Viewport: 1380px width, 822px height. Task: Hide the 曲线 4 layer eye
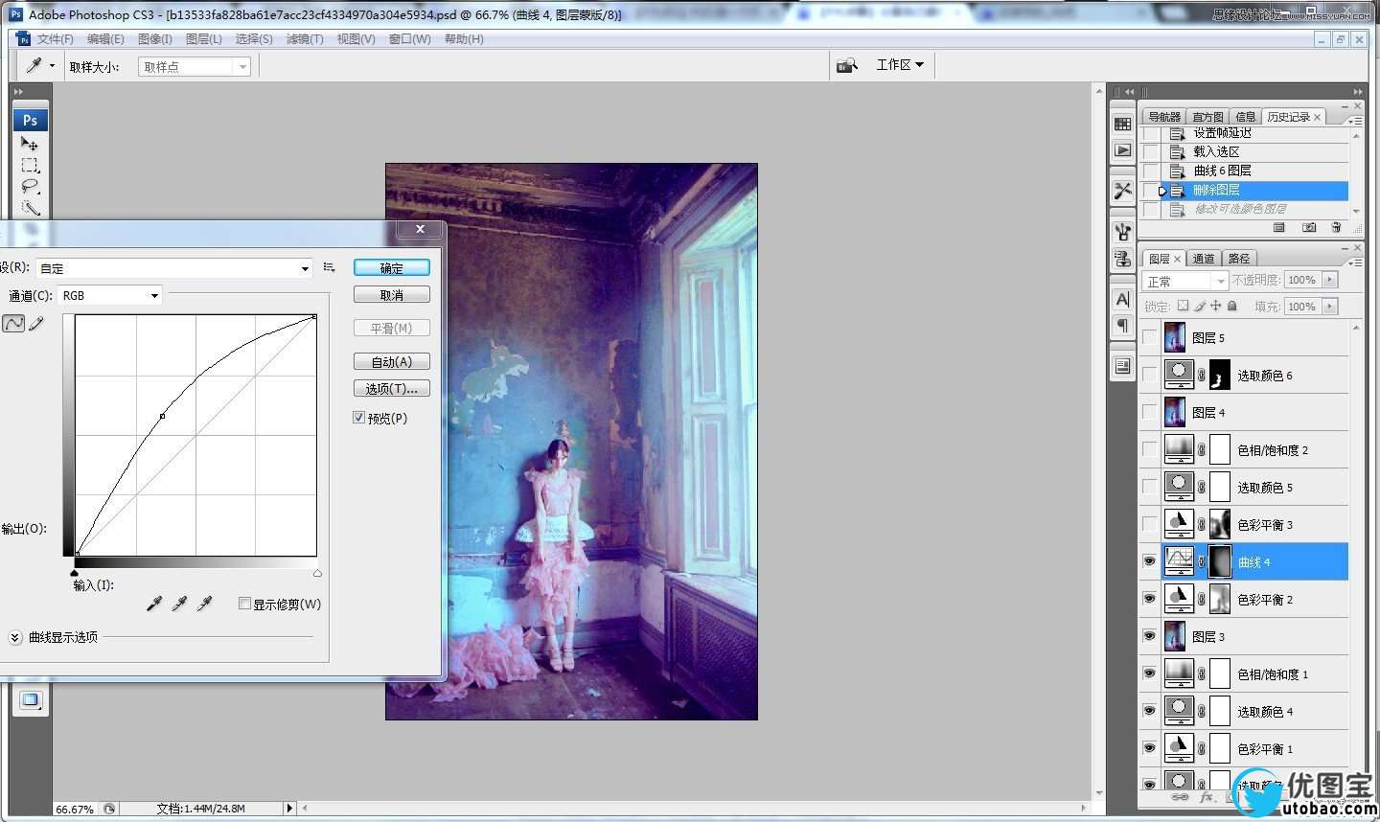click(1150, 561)
